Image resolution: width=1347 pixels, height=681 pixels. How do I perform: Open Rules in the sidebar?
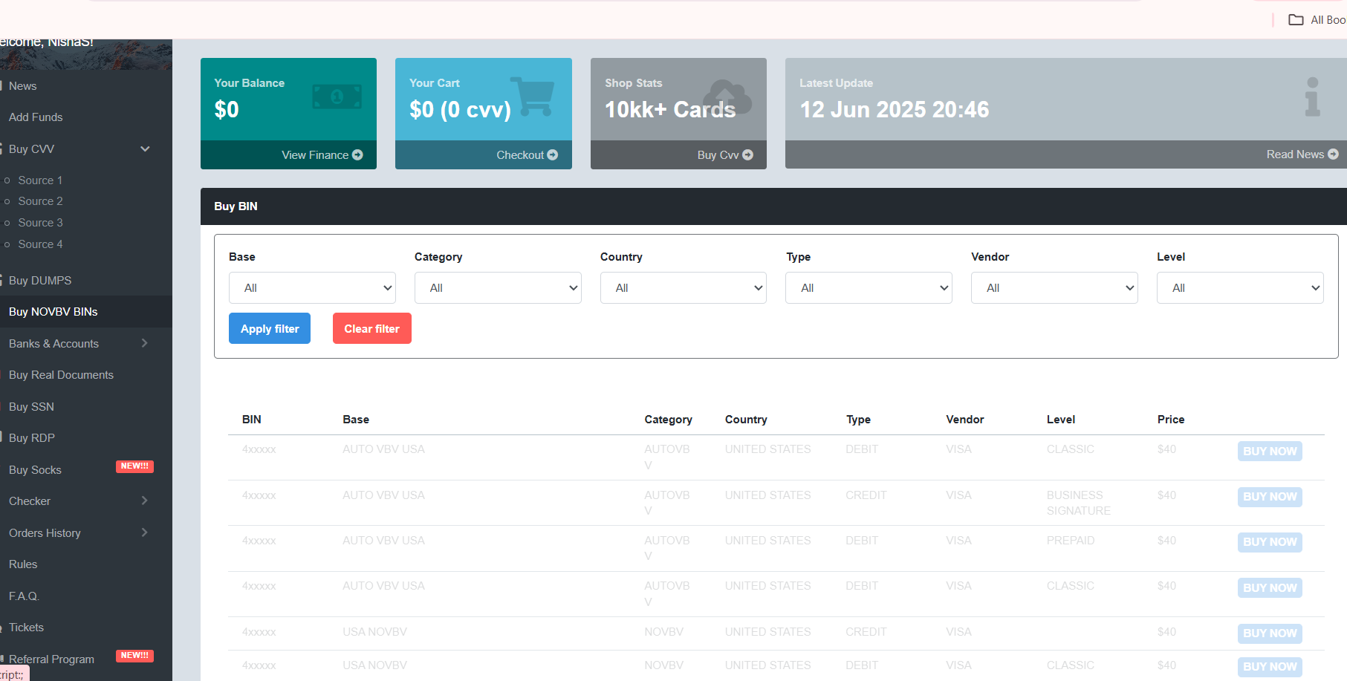click(x=23, y=564)
